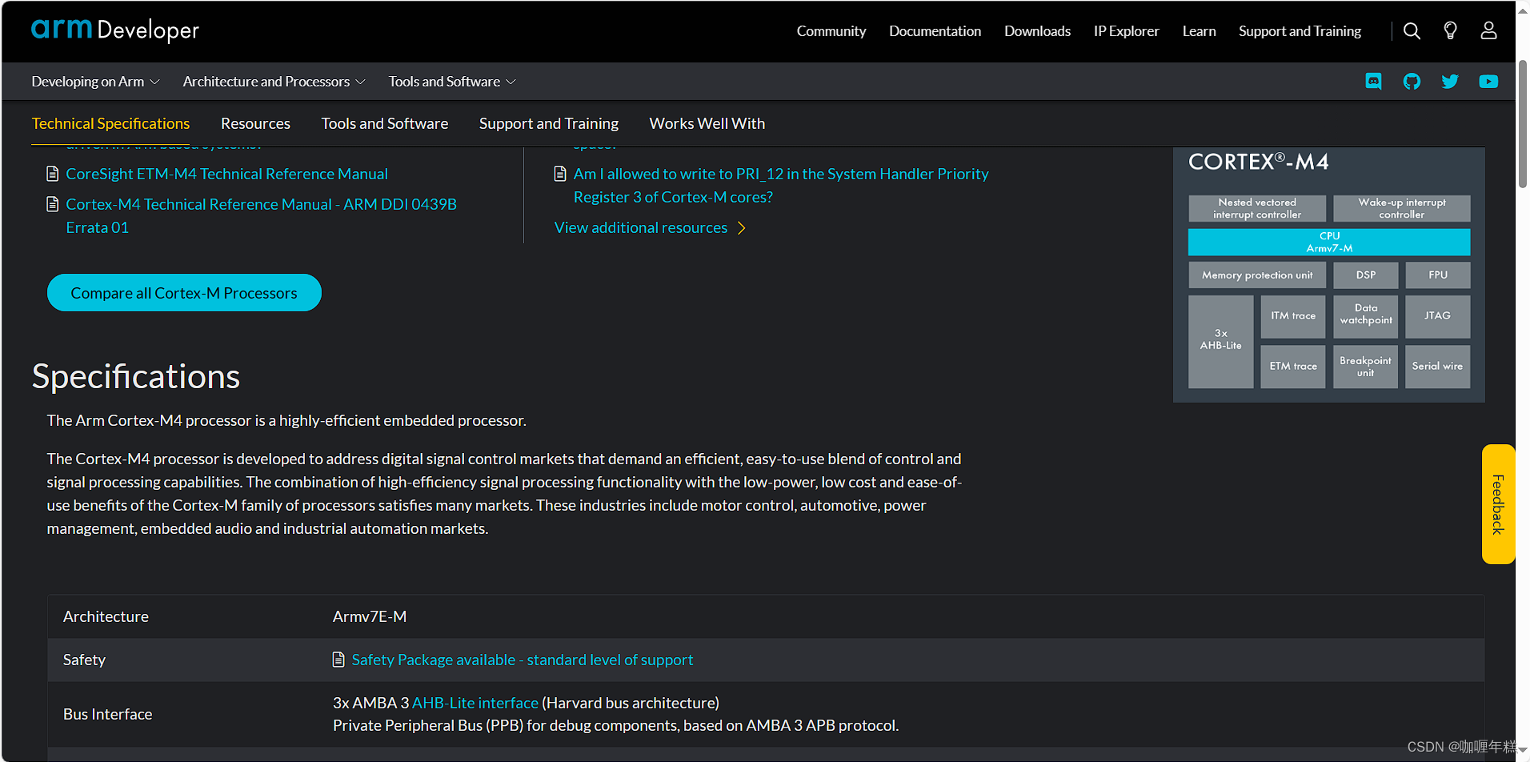Click the arm Developer logo

[x=114, y=30]
